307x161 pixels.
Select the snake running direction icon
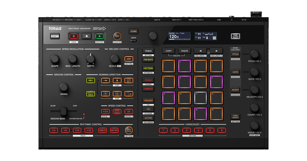[x=128, y=80]
